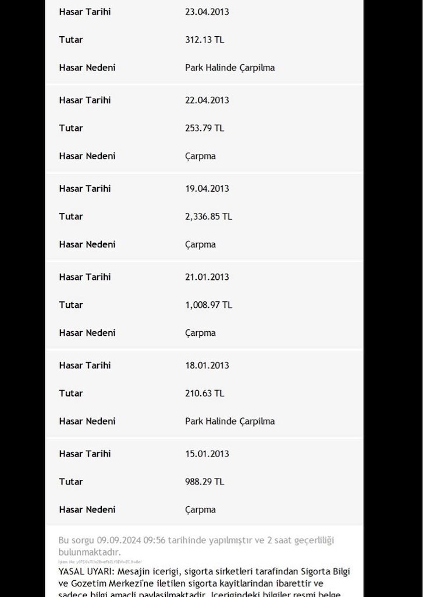Select the date 18.01.2013

click(x=207, y=365)
